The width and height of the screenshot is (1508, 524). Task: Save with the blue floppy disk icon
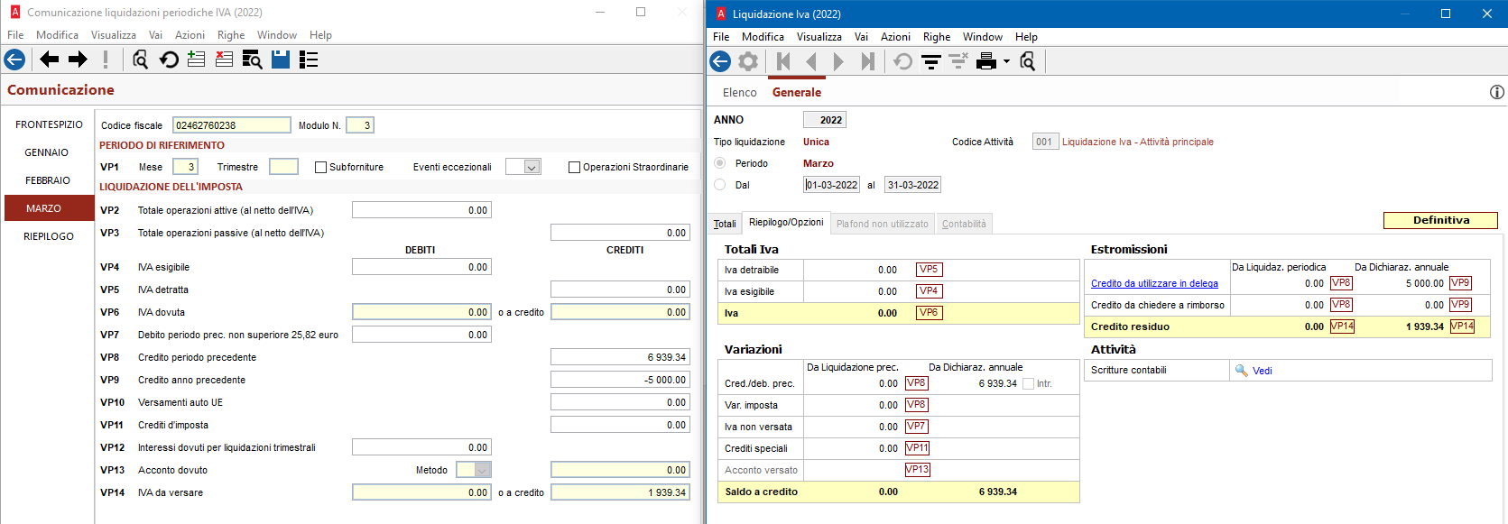click(x=281, y=60)
